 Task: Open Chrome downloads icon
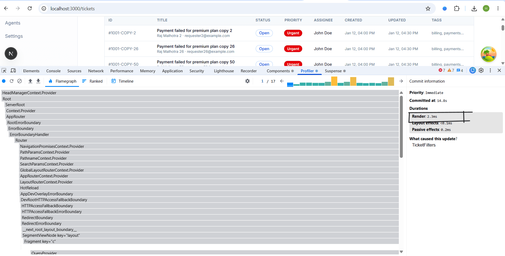(x=474, y=8)
